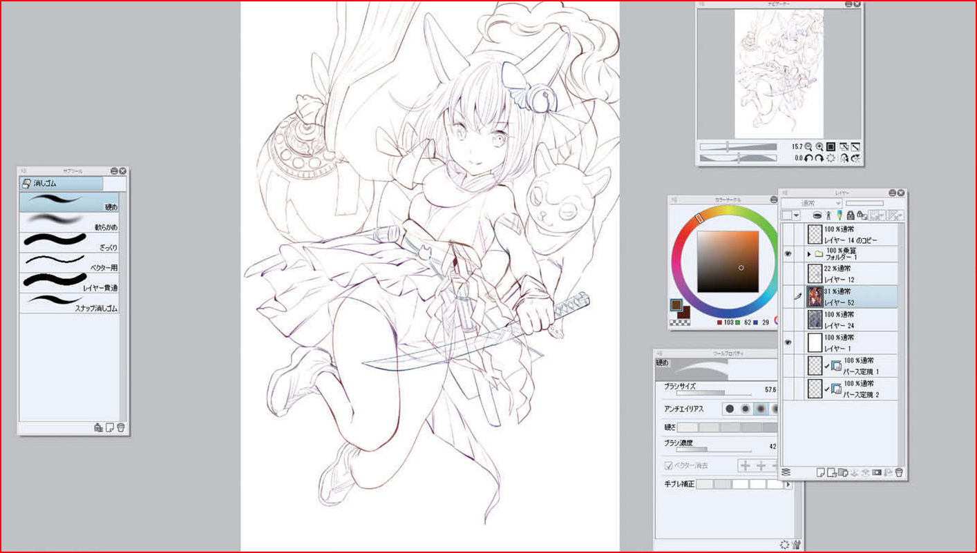Select the sub color swatch

point(685,312)
